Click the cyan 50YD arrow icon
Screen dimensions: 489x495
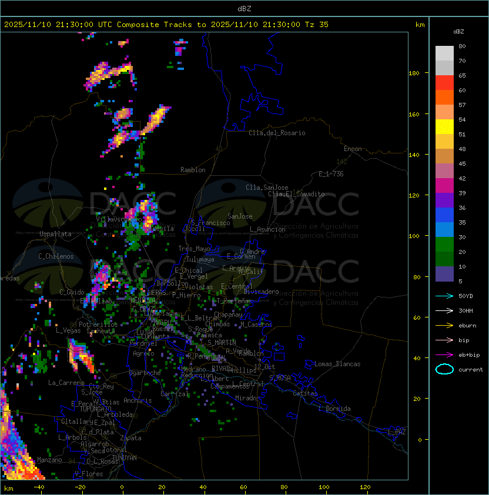[444, 296]
